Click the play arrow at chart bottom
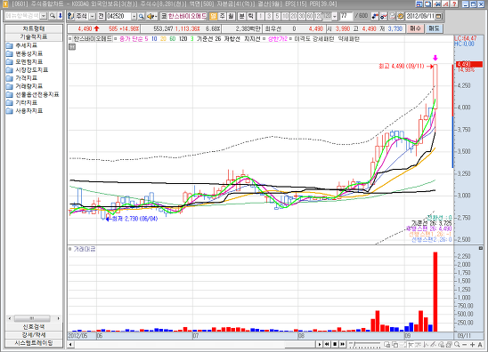Screen dimensions: 488x352 [x=320, y=344]
